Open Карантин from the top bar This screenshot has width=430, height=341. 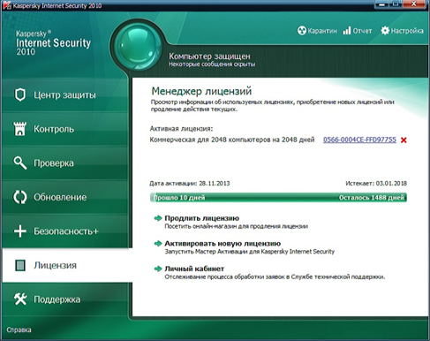tap(317, 31)
